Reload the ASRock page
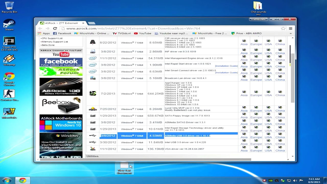This screenshot has width=327, height=184. (x=55, y=28)
